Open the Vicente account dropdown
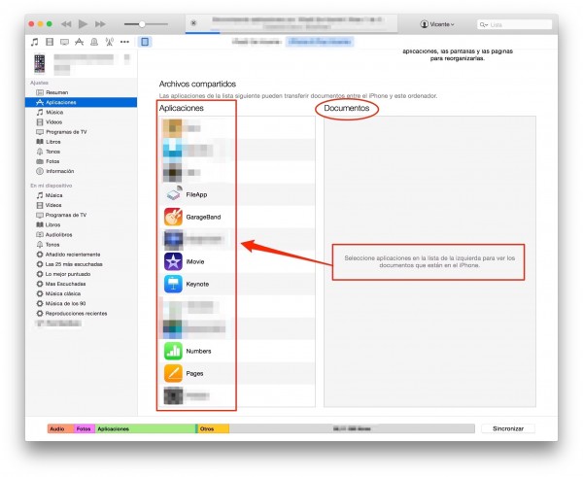 click(437, 24)
